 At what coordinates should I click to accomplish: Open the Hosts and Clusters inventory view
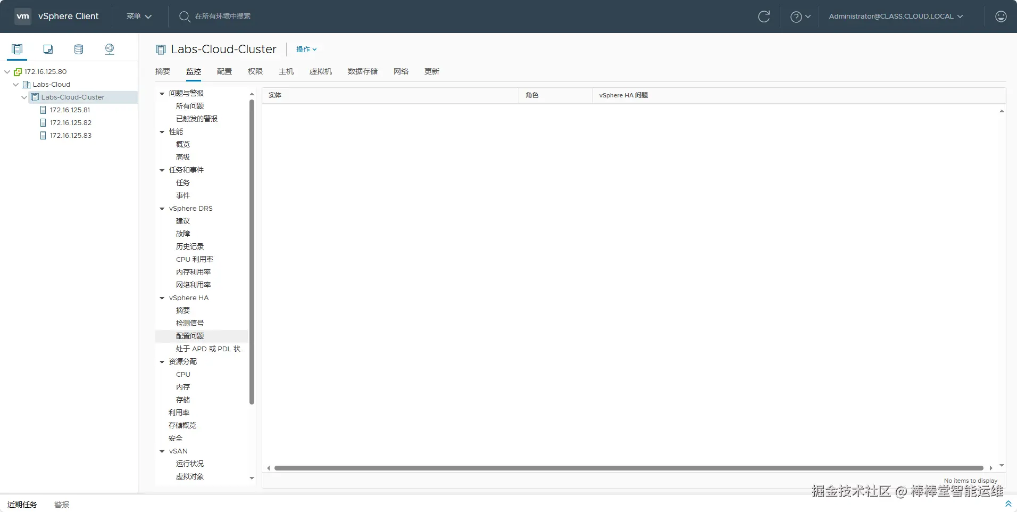17,49
